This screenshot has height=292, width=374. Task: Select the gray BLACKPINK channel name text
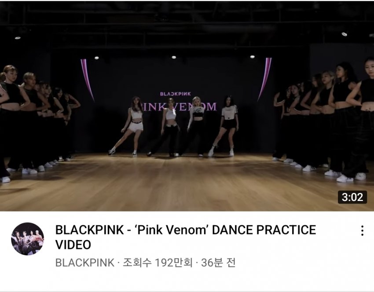pos(84,263)
